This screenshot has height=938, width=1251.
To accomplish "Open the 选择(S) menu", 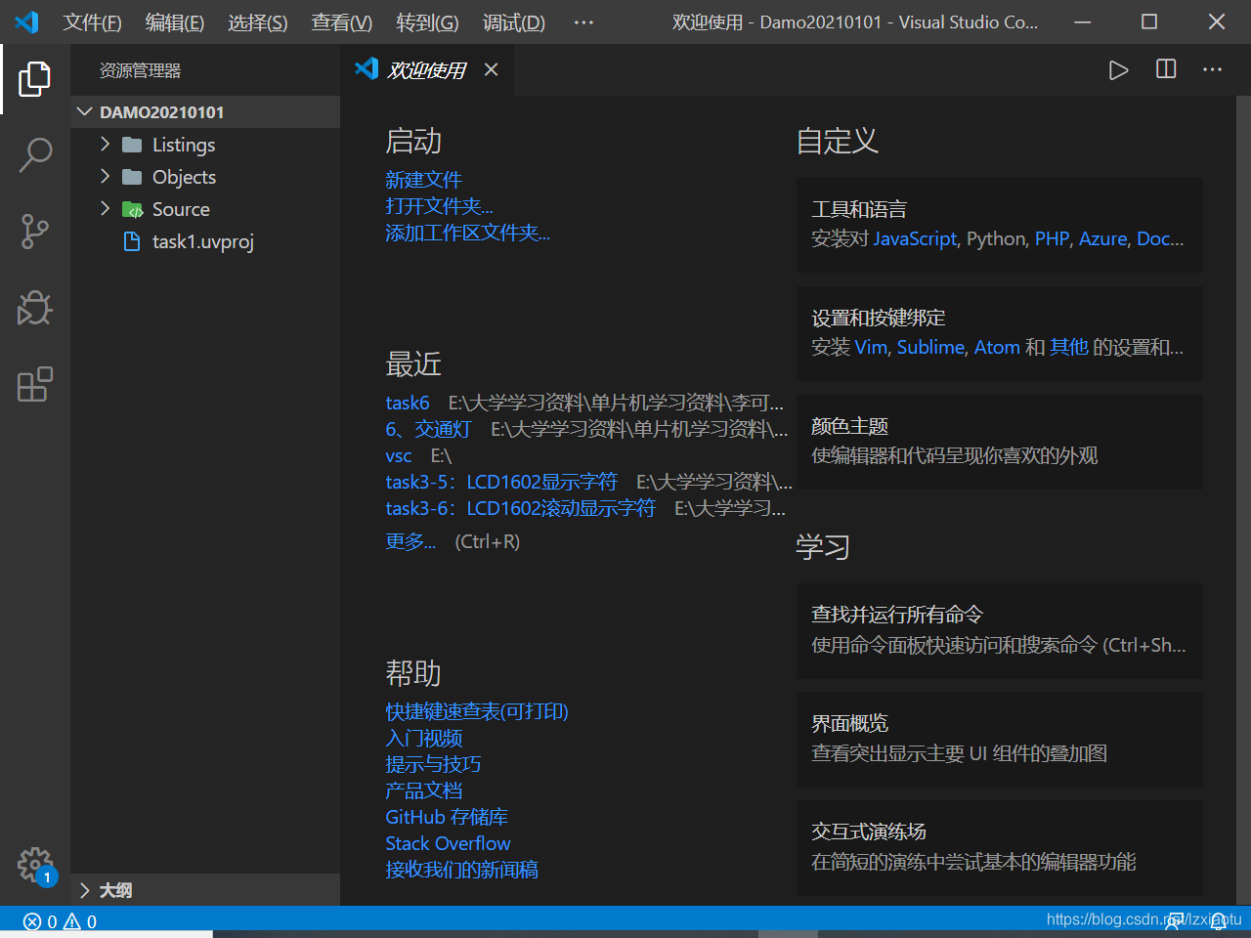I will pos(258,22).
